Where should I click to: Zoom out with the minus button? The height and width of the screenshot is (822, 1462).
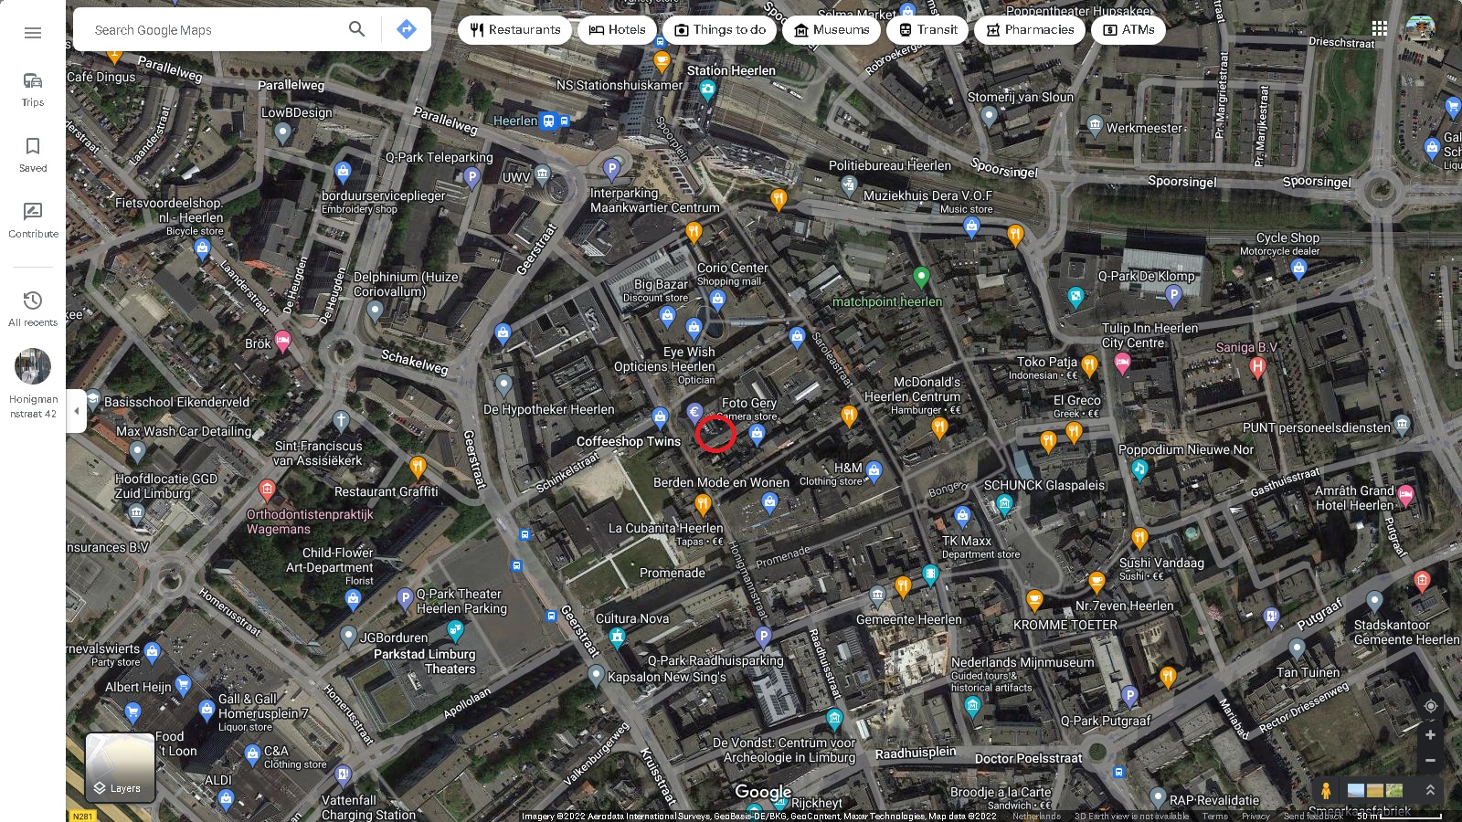coord(1430,761)
